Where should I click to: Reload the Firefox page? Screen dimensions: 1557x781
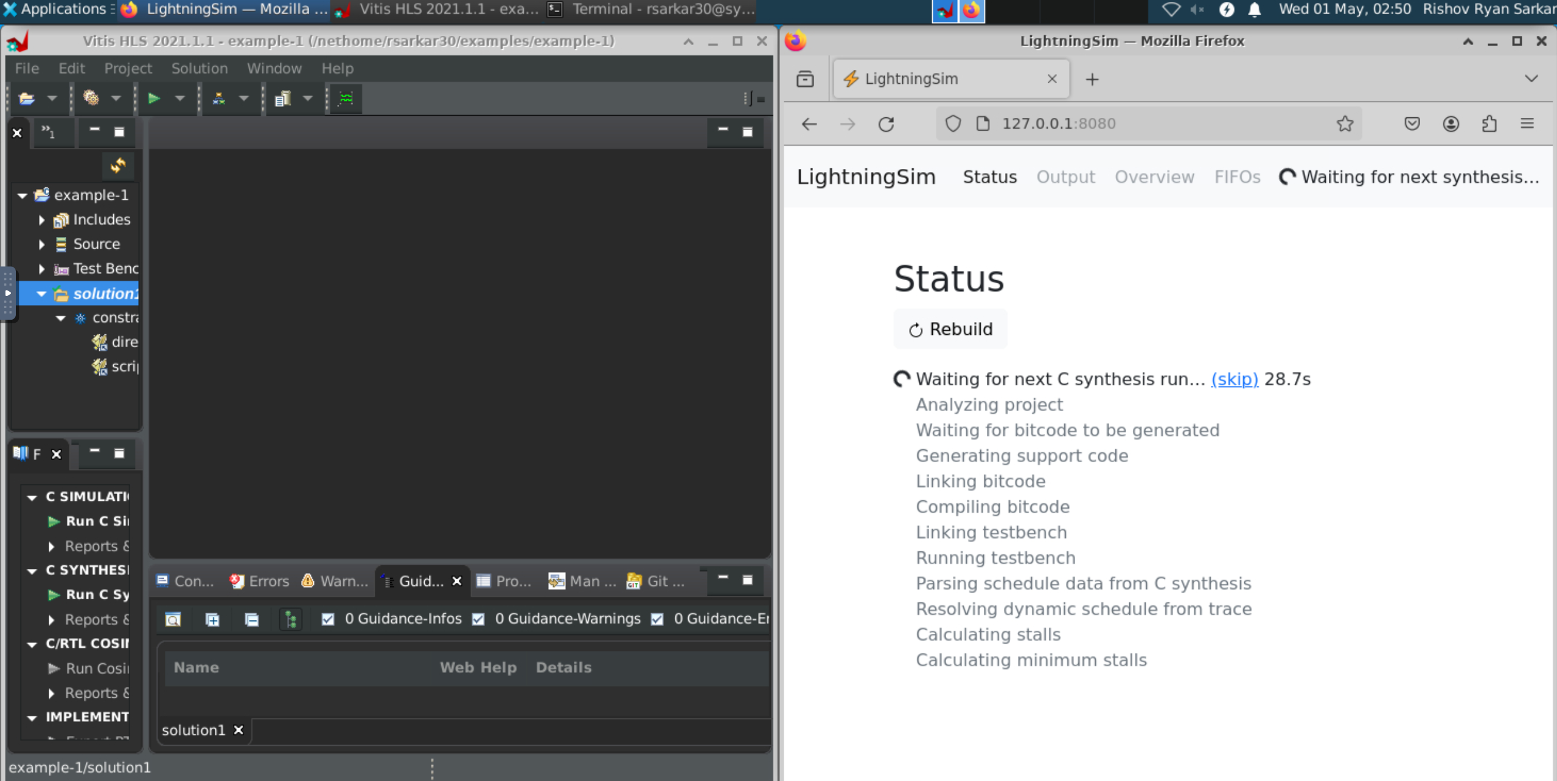[886, 124]
